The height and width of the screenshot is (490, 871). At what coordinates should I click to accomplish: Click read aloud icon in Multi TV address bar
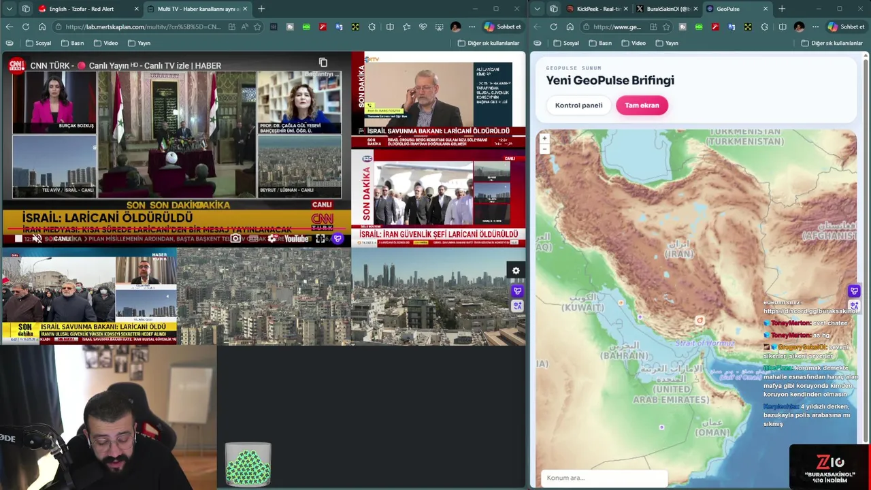point(244,27)
